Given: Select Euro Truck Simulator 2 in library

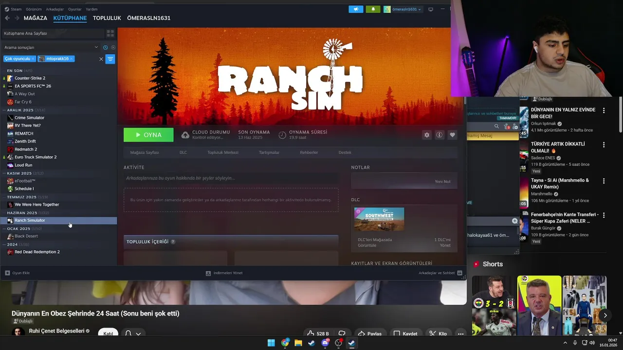Looking at the screenshot, I should [x=36, y=157].
